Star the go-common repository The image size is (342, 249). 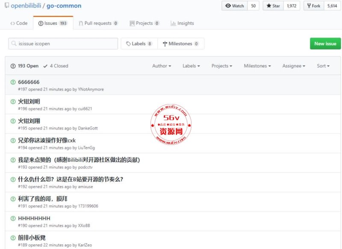[273, 6]
